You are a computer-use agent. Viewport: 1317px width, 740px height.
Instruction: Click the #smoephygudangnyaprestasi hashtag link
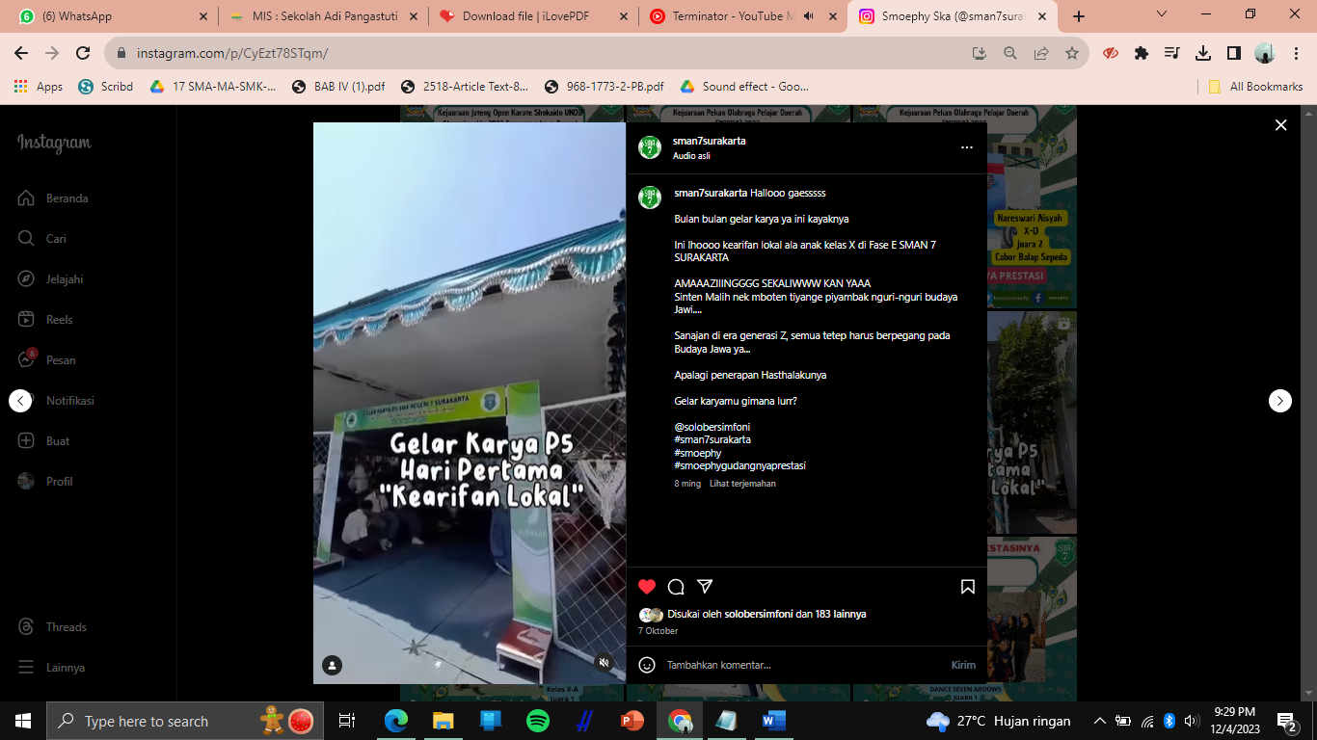pos(739,465)
